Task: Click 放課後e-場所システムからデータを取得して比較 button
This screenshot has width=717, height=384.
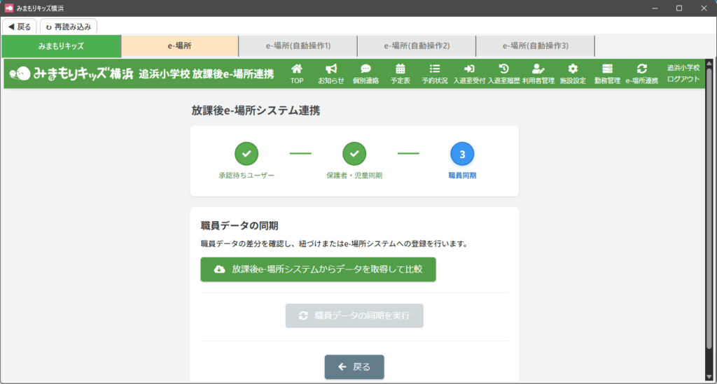Action: click(x=318, y=269)
